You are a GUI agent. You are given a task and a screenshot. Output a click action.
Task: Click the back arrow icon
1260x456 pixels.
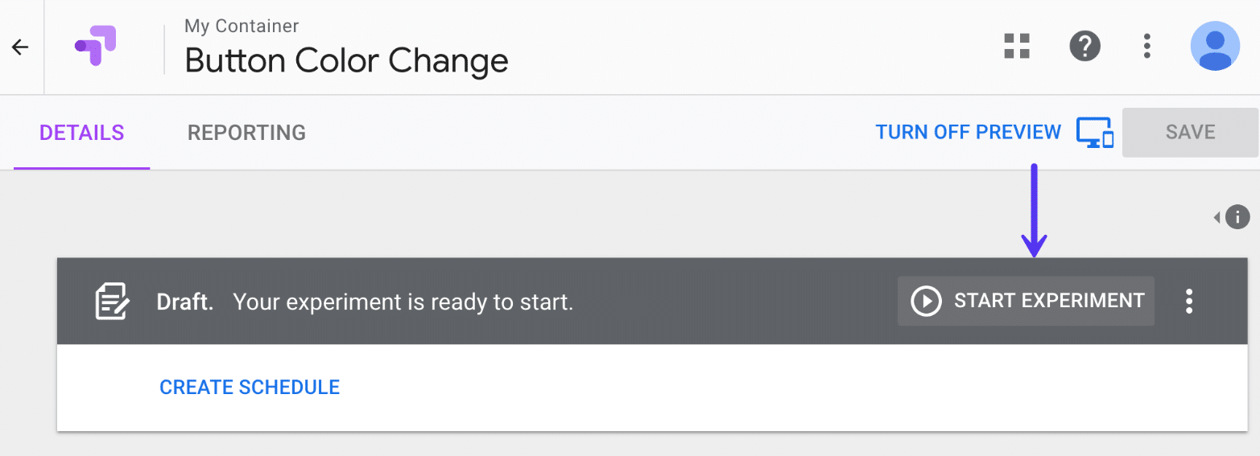20,47
